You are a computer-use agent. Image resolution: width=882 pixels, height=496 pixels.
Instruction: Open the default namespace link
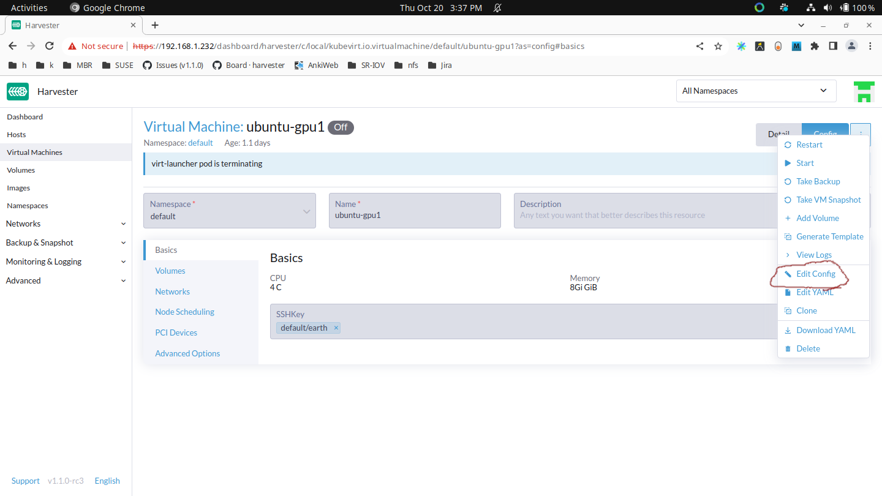pos(200,143)
